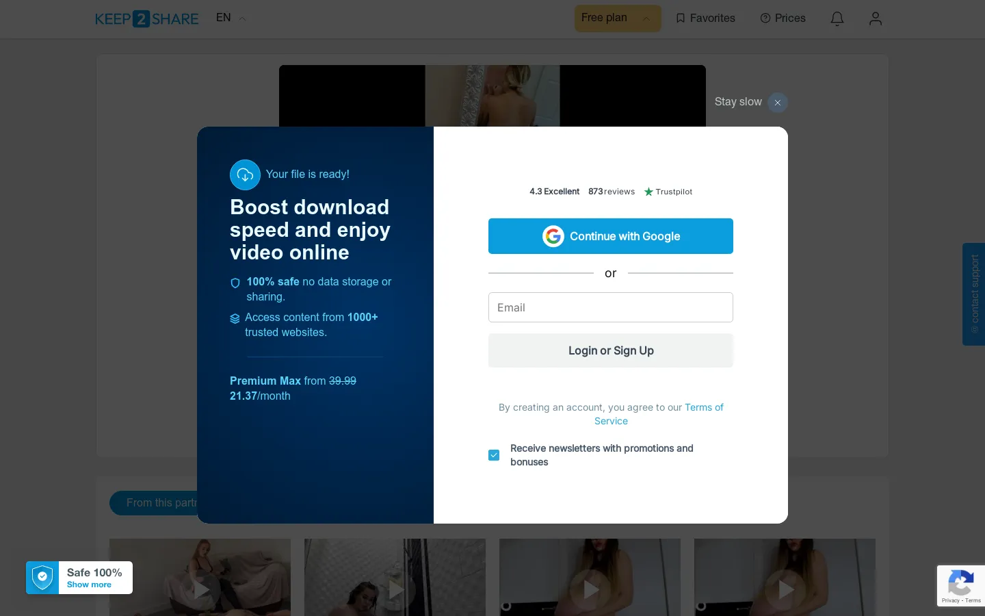This screenshot has height=616, width=985.
Task: Click Login or Sign Up button
Action: pos(611,350)
